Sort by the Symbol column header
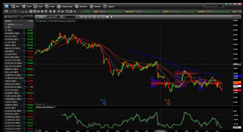The height and width of the screenshot is (132, 243). point(14,21)
